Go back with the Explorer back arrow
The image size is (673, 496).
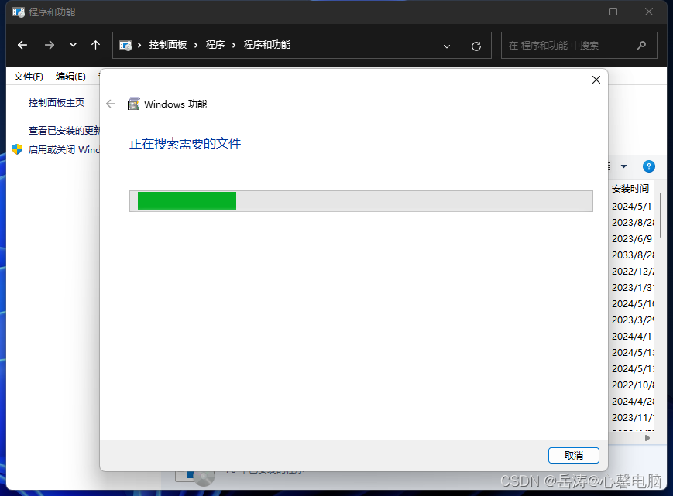click(x=22, y=45)
